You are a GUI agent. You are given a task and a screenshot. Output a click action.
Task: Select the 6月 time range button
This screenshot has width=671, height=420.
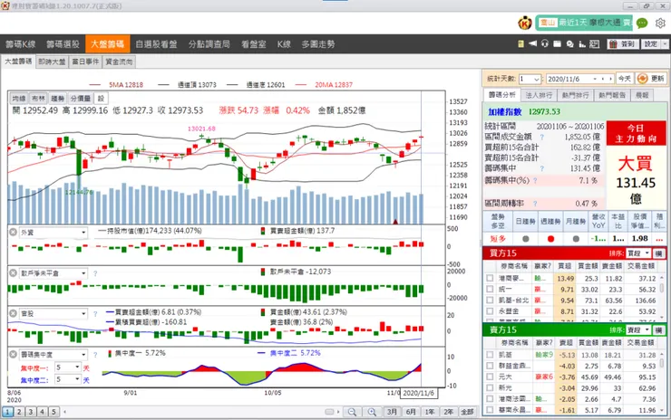[x=411, y=412]
